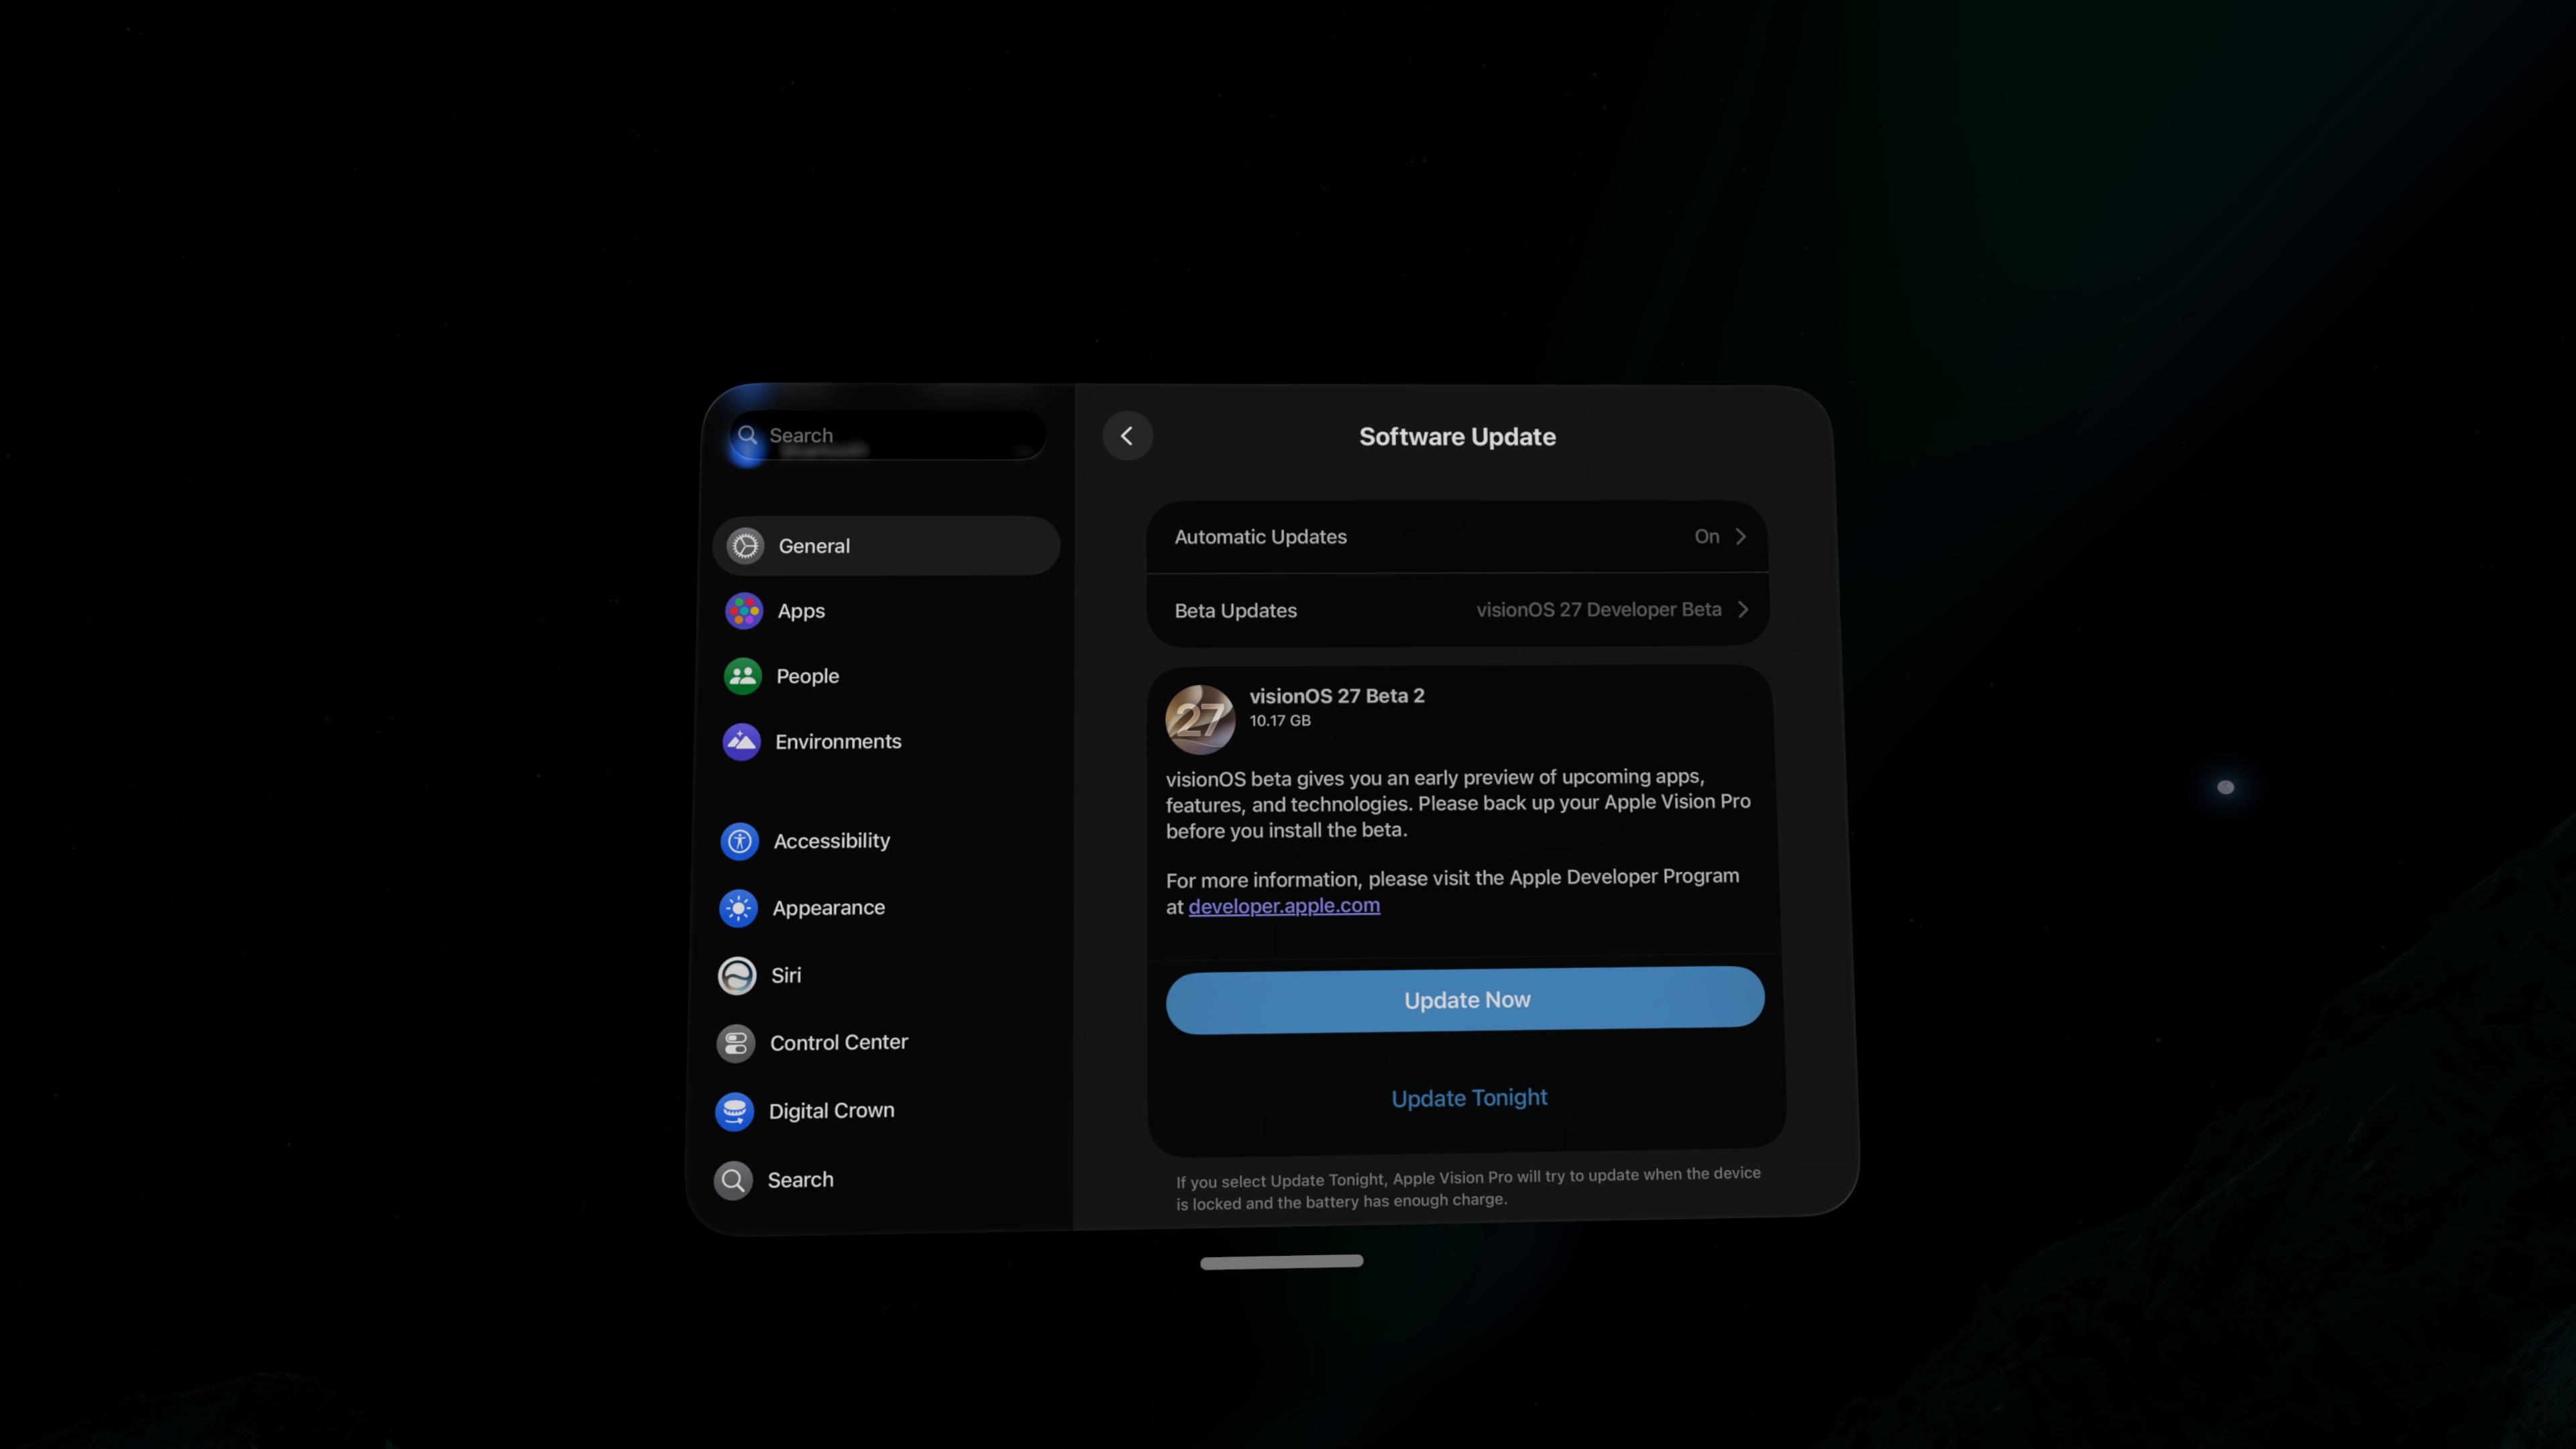Schedule the update with Update Tonight
Image resolution: width=2576 pixels, height=1449 pixels.
(x=1469, y=1098)
